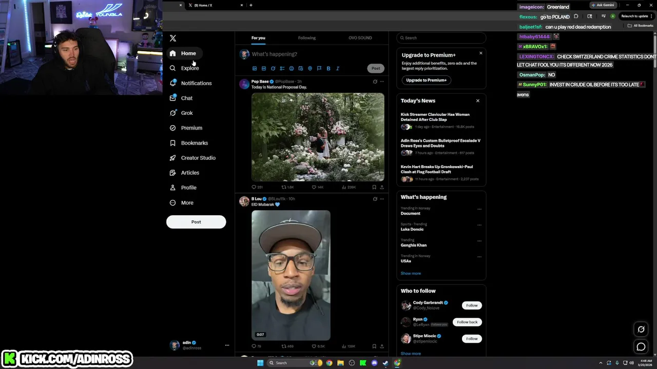The width and height of the screenshot is (657, 369).
Task: Follow Cody Garbrandt
Action: 472,305
